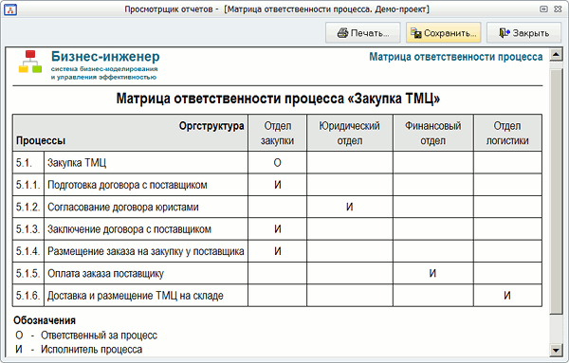Click the 'И' cell in row 5.1.4.
Screen dimensions: 569x363
277,251
